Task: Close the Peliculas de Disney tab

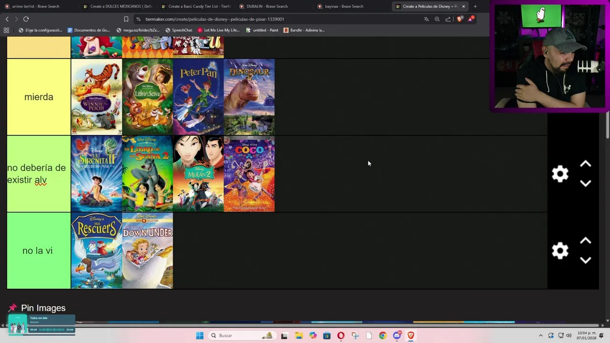Action: [x=463, y=6]
